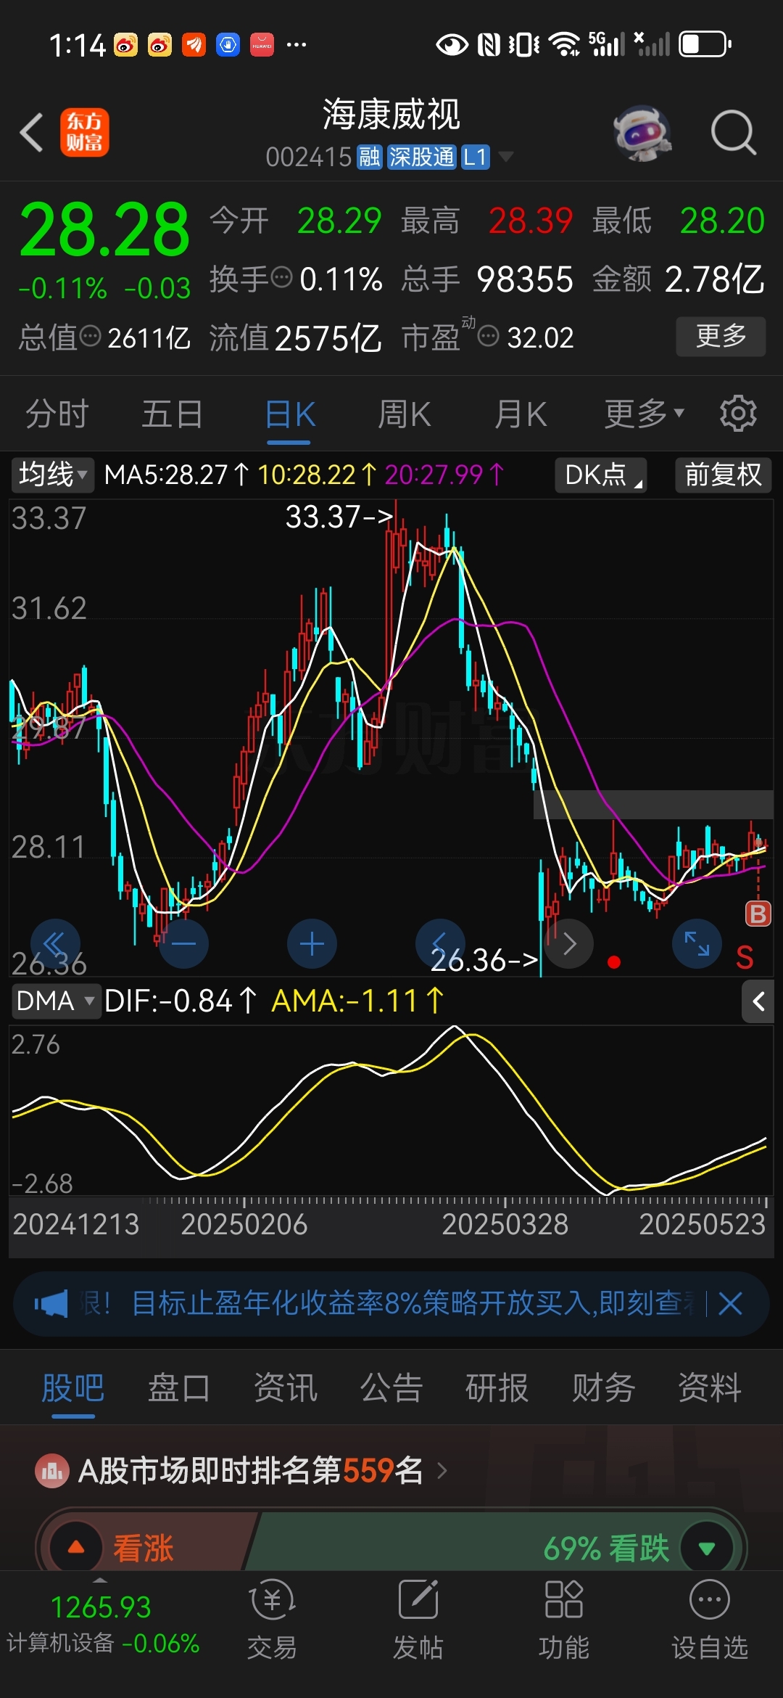Tap the red S sell marker
The height and width of the screenshot is (1698, 783).
[745, 958]
